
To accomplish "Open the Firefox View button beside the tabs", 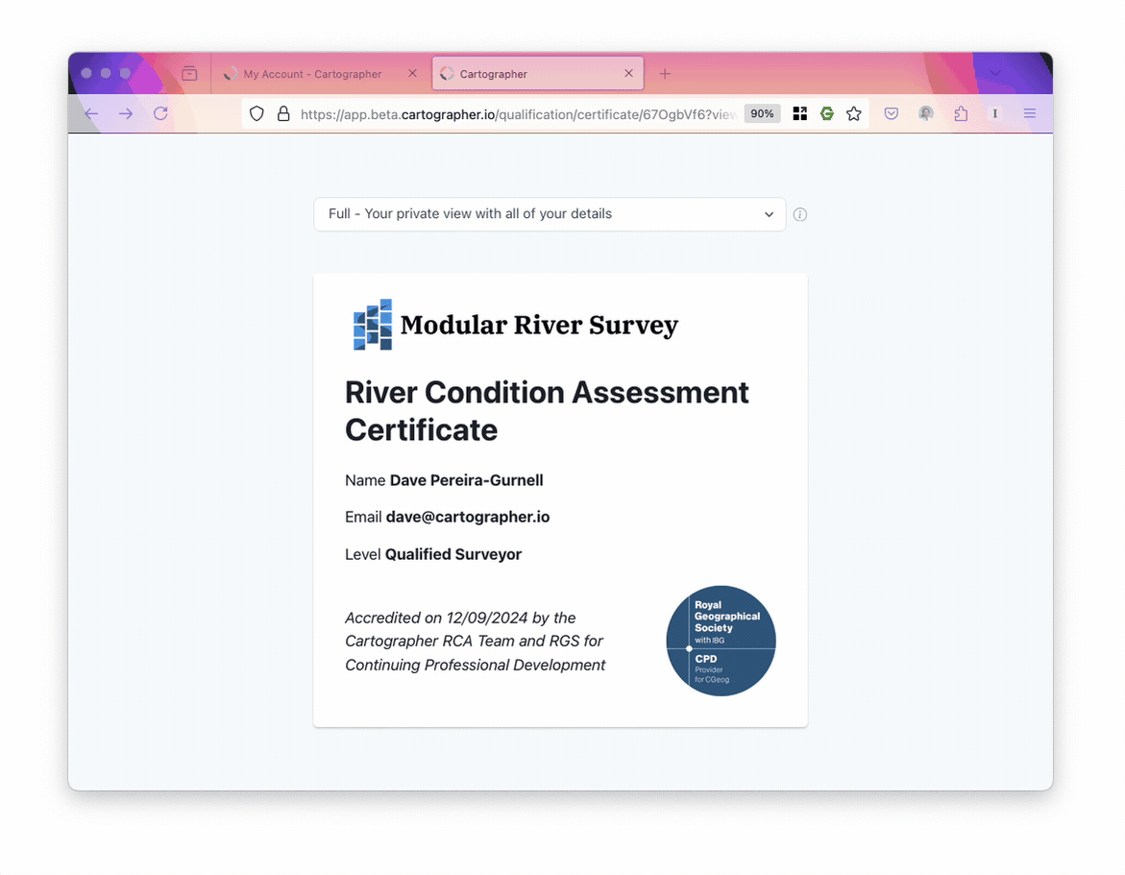I will [189, 73].
